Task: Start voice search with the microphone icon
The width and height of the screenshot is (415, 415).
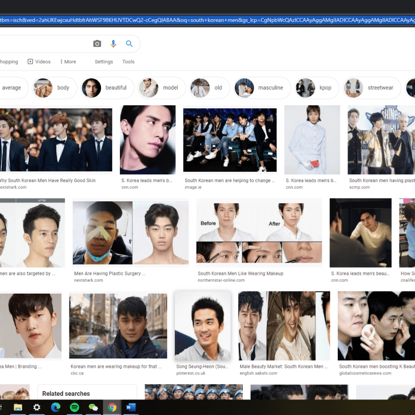Action: coord(113,44)
